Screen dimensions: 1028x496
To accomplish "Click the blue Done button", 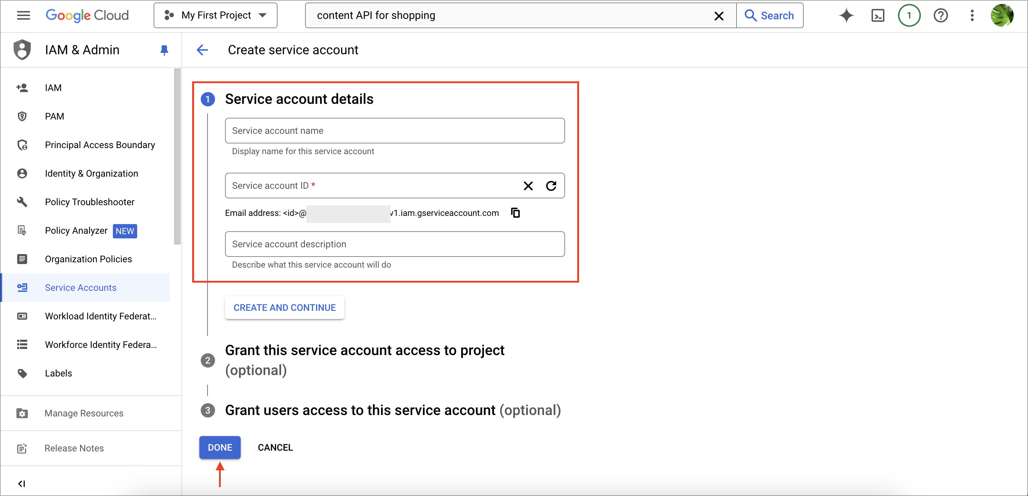I will (220, 447).
